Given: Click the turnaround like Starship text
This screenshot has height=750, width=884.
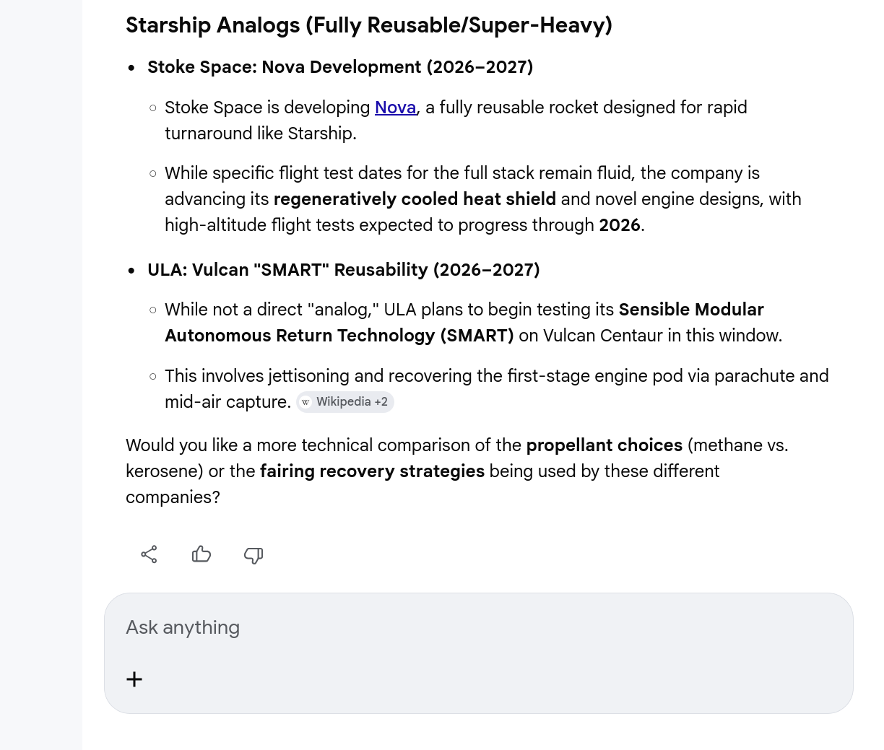Looking at the screenshot, I should [260, 134].
